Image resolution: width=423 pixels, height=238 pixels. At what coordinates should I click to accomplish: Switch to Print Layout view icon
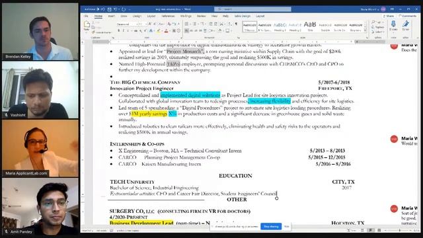(x=371, y=230)
